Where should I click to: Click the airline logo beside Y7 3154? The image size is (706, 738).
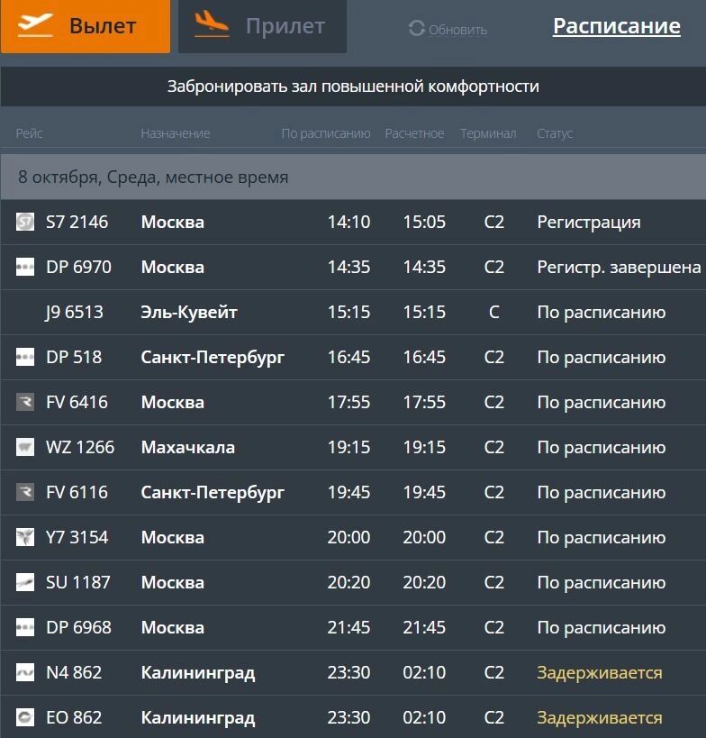25,537
